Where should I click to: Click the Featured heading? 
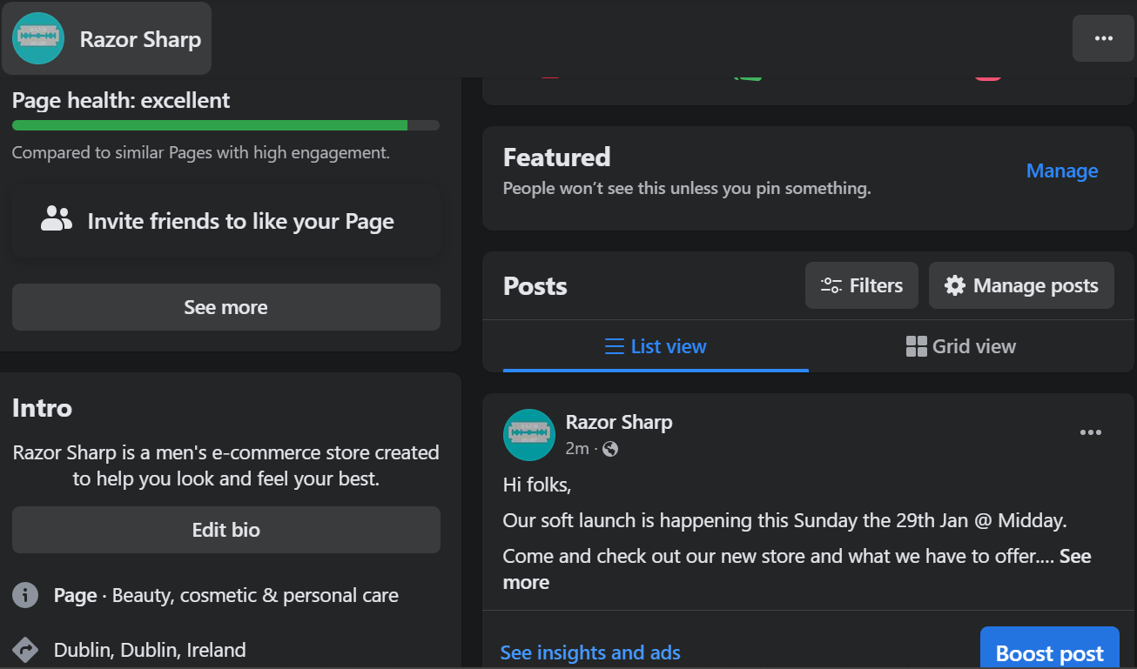click(x=557, y=157)
